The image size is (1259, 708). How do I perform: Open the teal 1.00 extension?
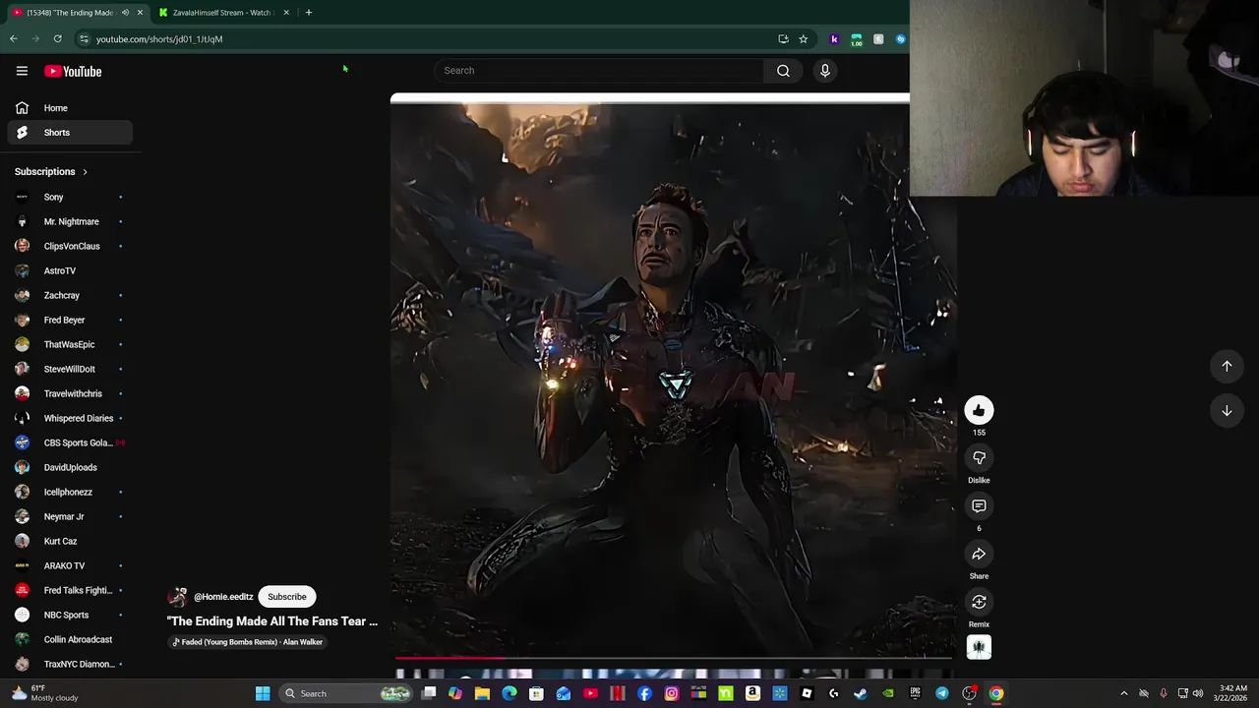click(856, 39)
